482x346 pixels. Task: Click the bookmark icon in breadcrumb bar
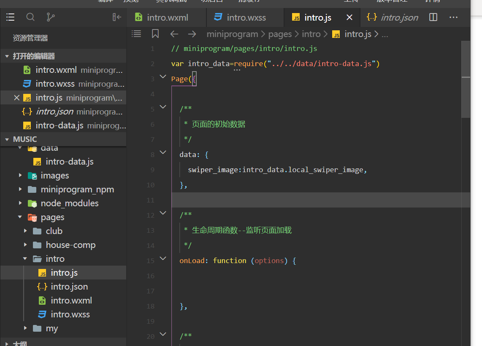tap(155, 34)
